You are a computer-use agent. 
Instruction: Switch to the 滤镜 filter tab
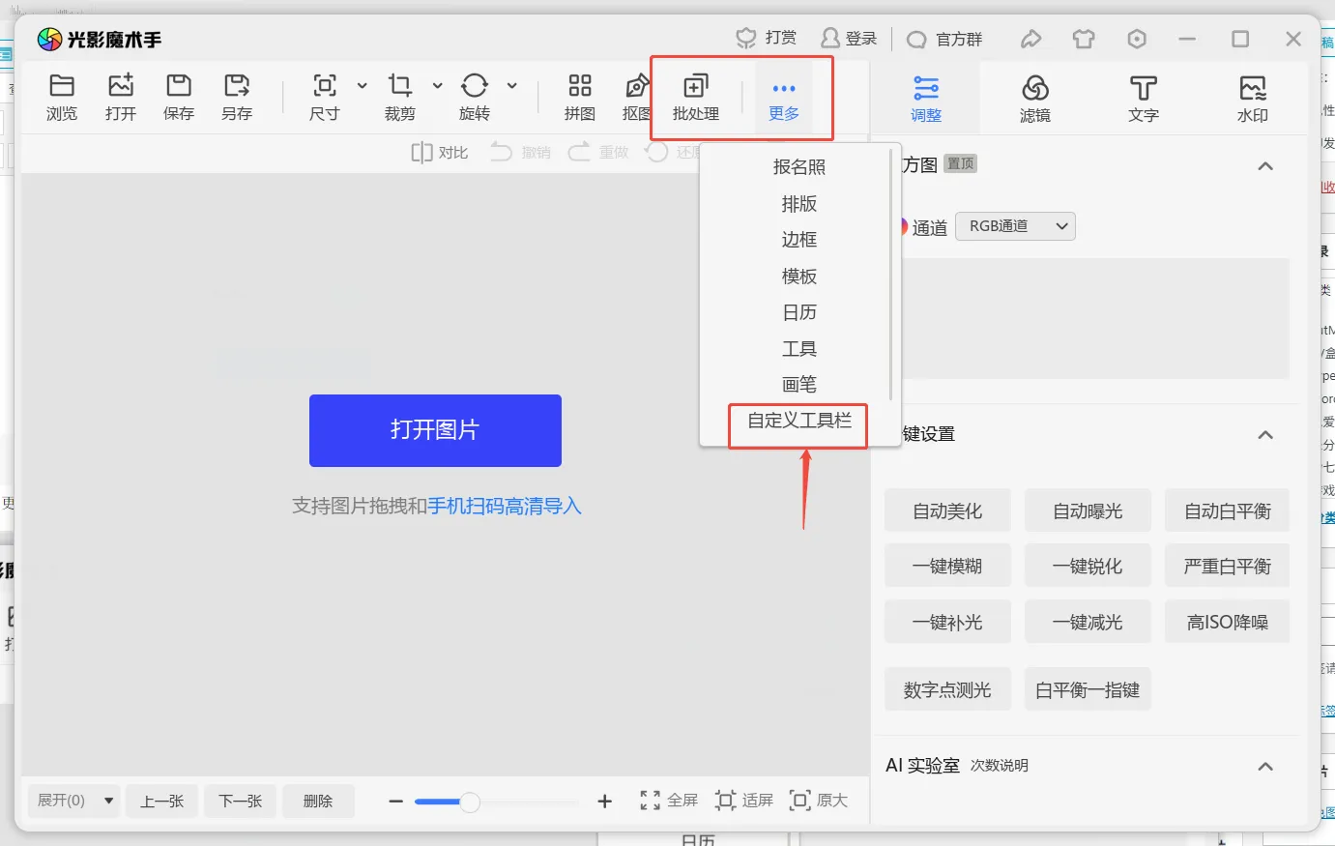[1035, 99]
